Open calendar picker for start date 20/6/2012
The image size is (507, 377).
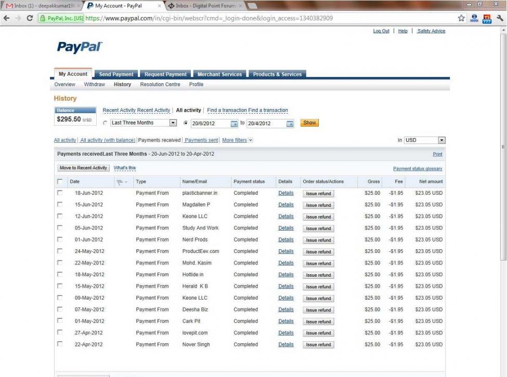234,124
